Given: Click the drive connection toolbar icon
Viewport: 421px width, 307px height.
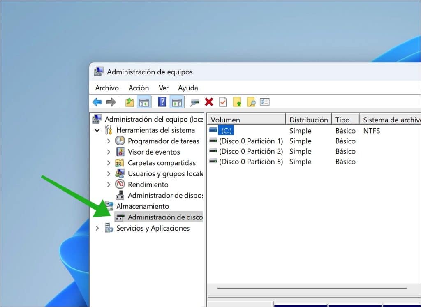Looking at the screenshot, I should click(x=194, y=102).
